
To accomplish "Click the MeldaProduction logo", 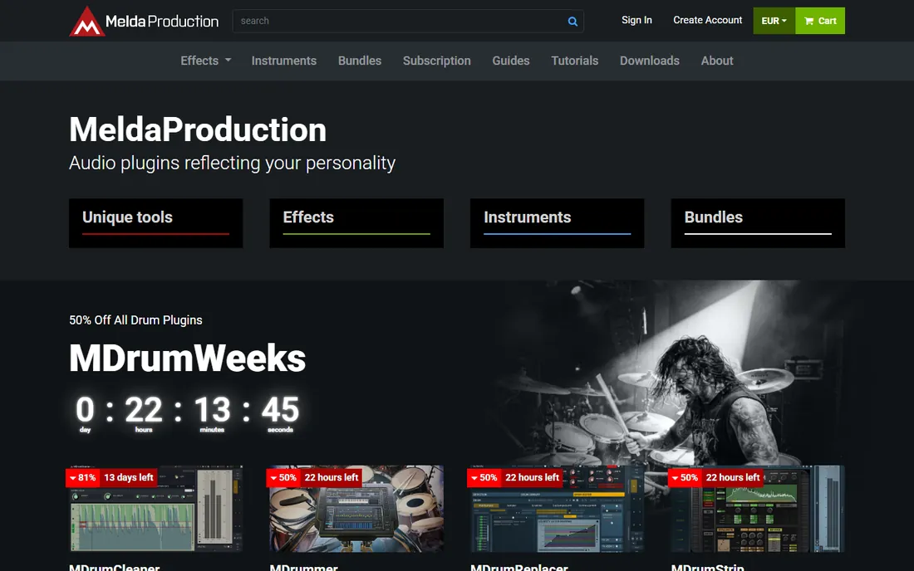I will tap(144, 21).
